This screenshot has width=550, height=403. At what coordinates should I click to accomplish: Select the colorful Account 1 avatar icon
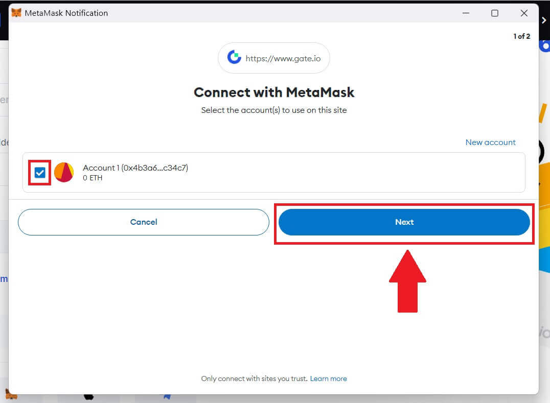64,173
